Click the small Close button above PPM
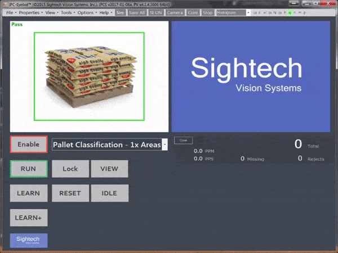 tap(183, 140)
